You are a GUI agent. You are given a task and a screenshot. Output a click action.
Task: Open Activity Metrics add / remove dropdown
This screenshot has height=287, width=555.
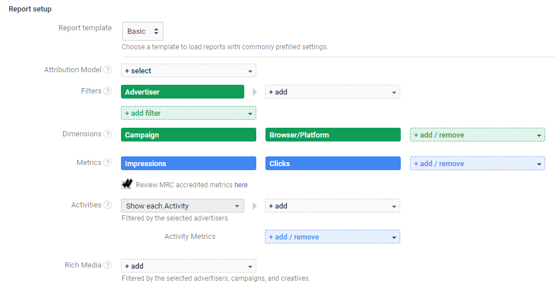pos(332,237)
